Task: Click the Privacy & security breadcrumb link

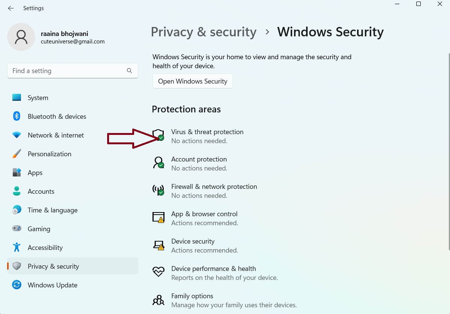Action: pyautogui.click(x=203, y=32)
